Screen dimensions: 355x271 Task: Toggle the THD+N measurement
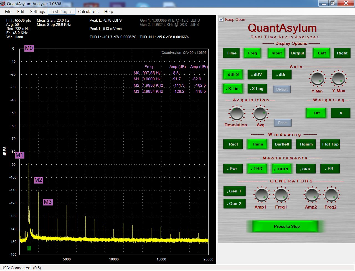pos(282,169)
